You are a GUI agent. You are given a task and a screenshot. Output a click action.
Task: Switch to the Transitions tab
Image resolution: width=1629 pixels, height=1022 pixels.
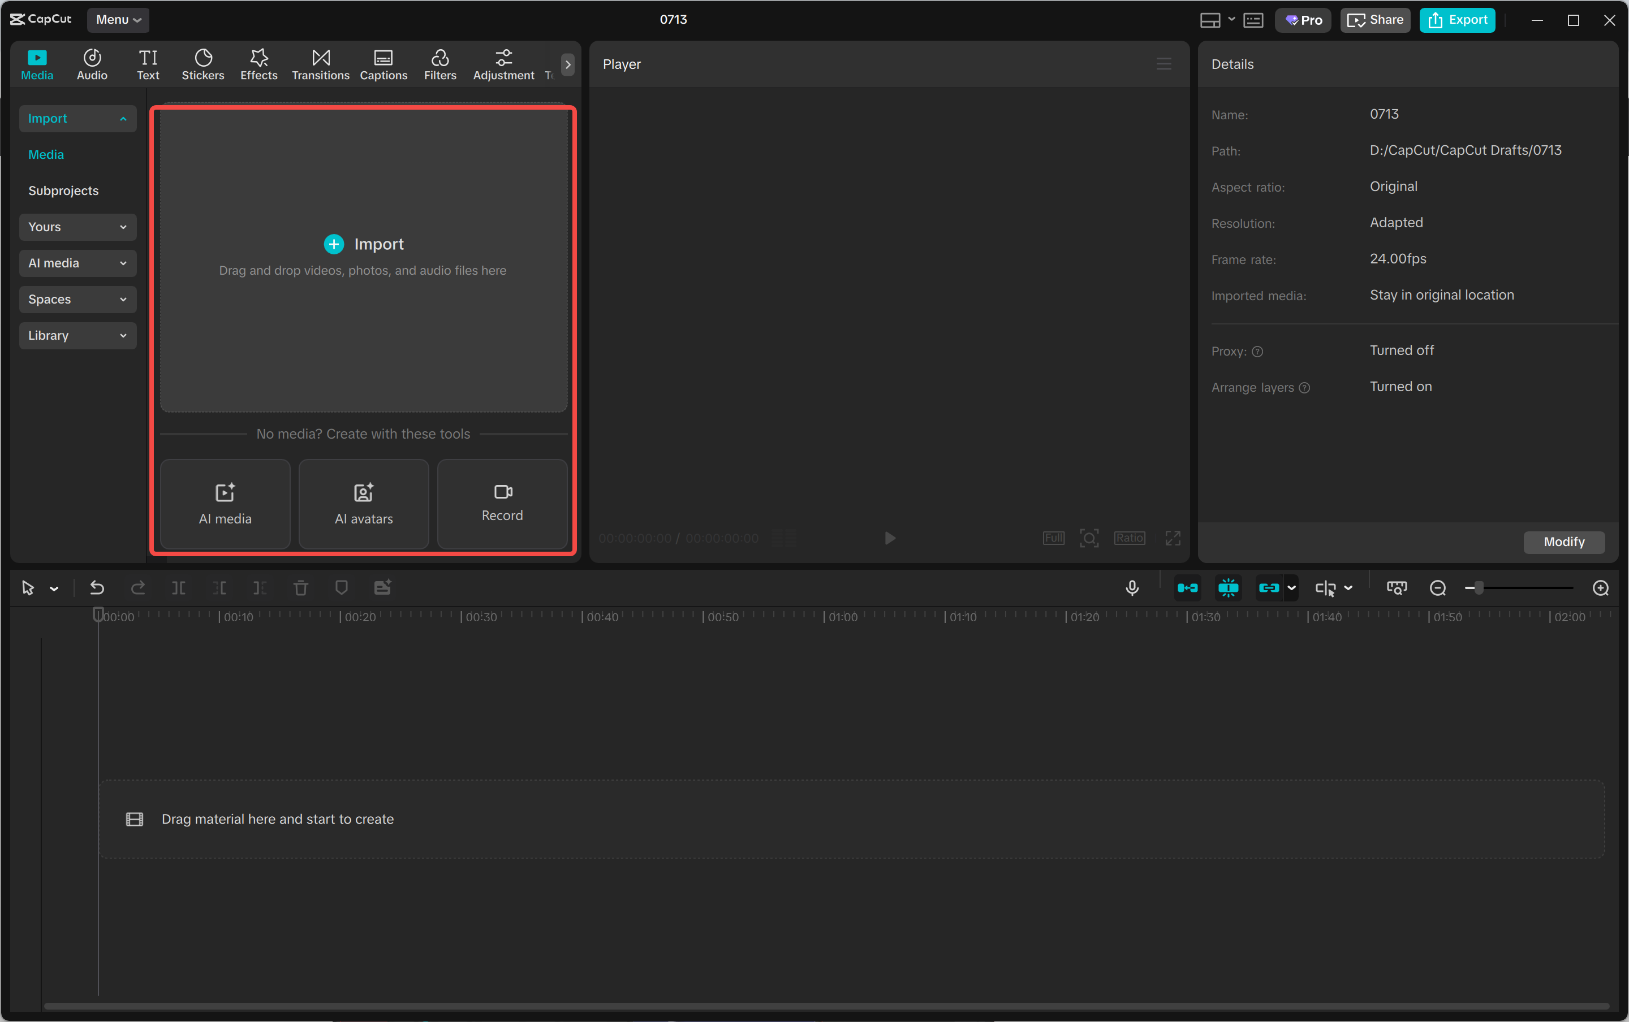tap(321, 64)
